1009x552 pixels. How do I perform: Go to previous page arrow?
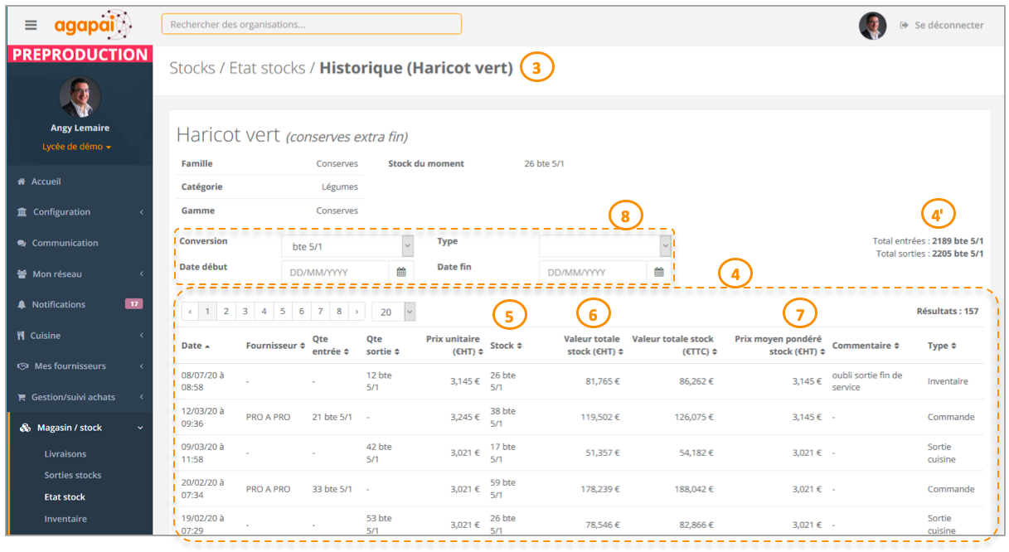point(190,312)
